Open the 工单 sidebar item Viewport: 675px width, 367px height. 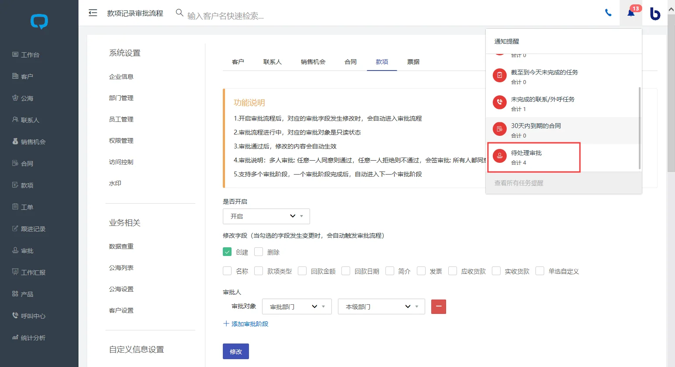pos(23,207)
